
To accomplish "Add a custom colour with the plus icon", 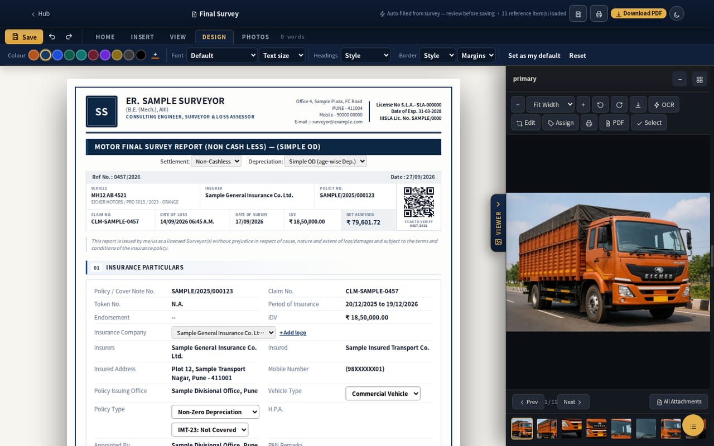I will pyautogui.click(x=155, y=55).
